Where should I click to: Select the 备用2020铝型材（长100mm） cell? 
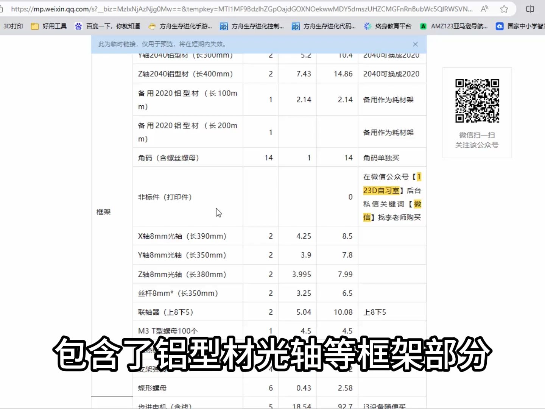click(x=188, y=100)
